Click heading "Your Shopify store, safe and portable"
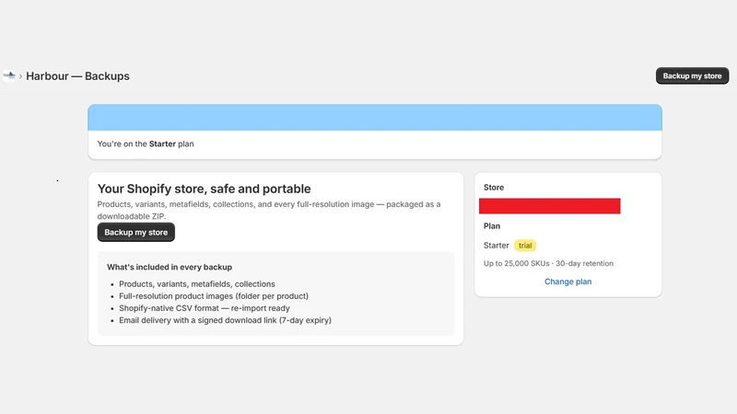Screen dimensions: 737x414 pos(204,189)
